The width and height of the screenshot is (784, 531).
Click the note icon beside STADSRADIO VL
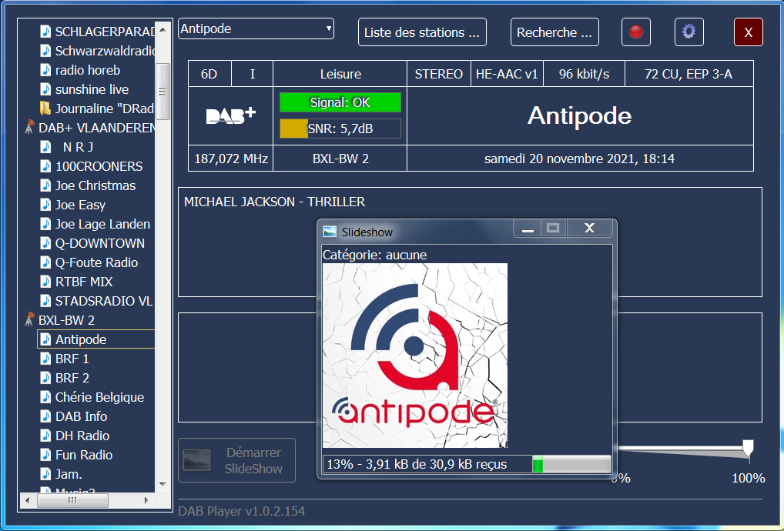pos(45,301)
